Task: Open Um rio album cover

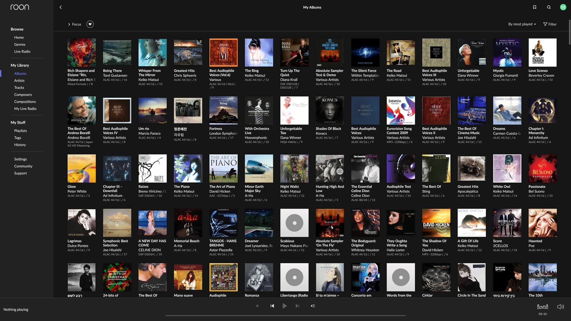Action: click(152, 110)
